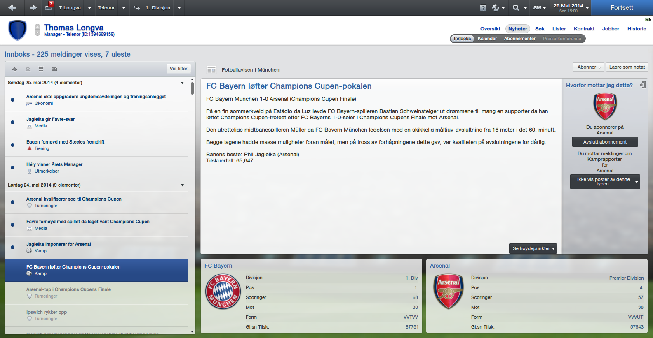Screen dimensions: 653x338
Task: Click the list view icon in the inbox toolbar
Action: click(41, 69)
